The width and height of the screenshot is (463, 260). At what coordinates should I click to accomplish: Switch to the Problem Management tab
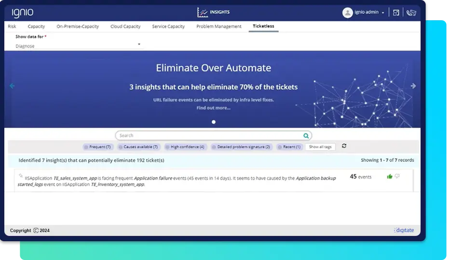[x=218, y=26]
